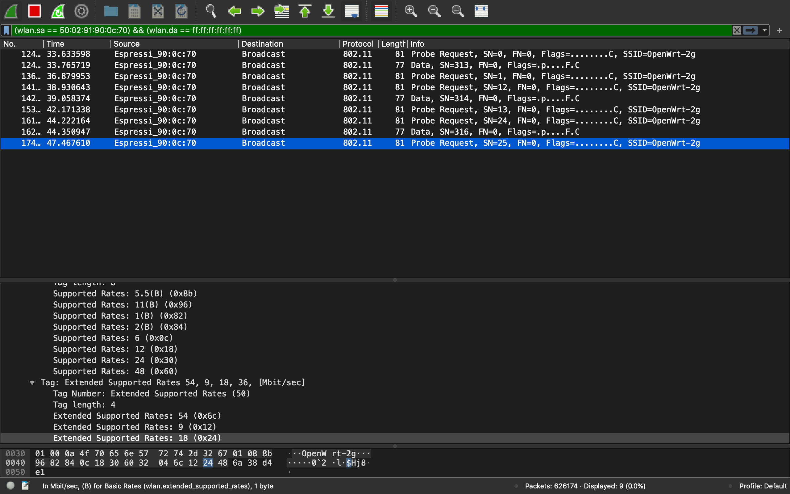
Task: Jump to the first packet
Action: click(305, 11)
